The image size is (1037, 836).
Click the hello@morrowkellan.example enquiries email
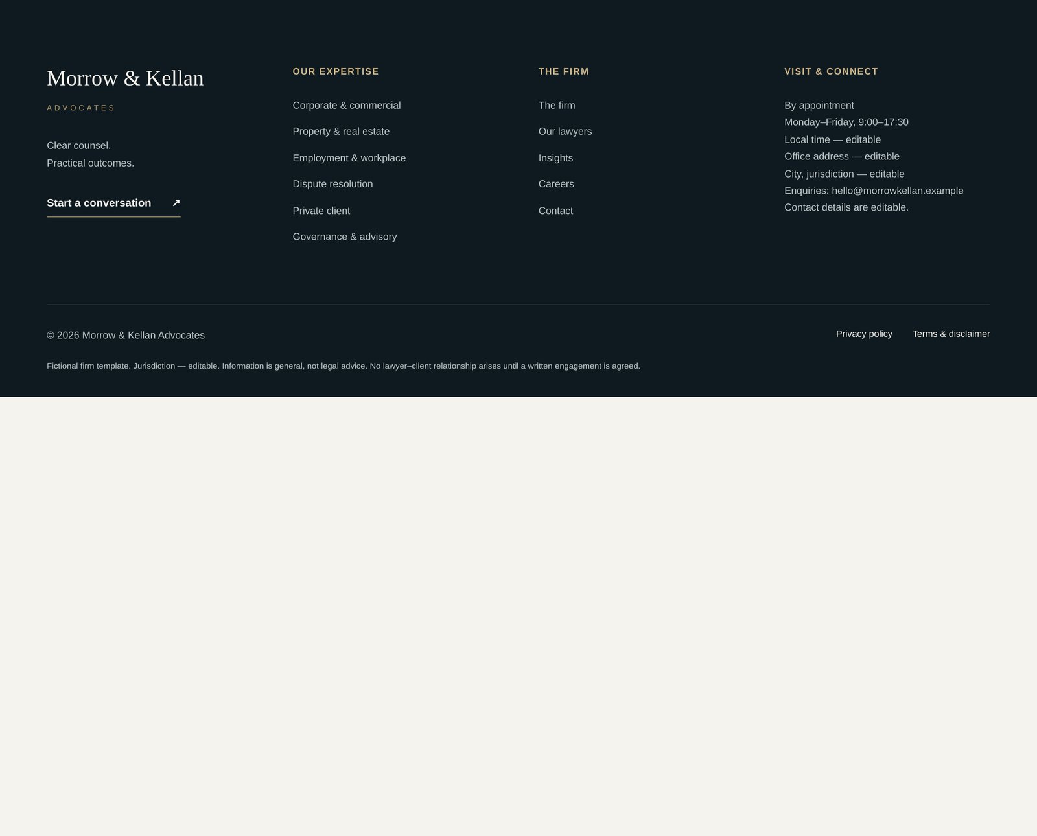coord(898,191)
